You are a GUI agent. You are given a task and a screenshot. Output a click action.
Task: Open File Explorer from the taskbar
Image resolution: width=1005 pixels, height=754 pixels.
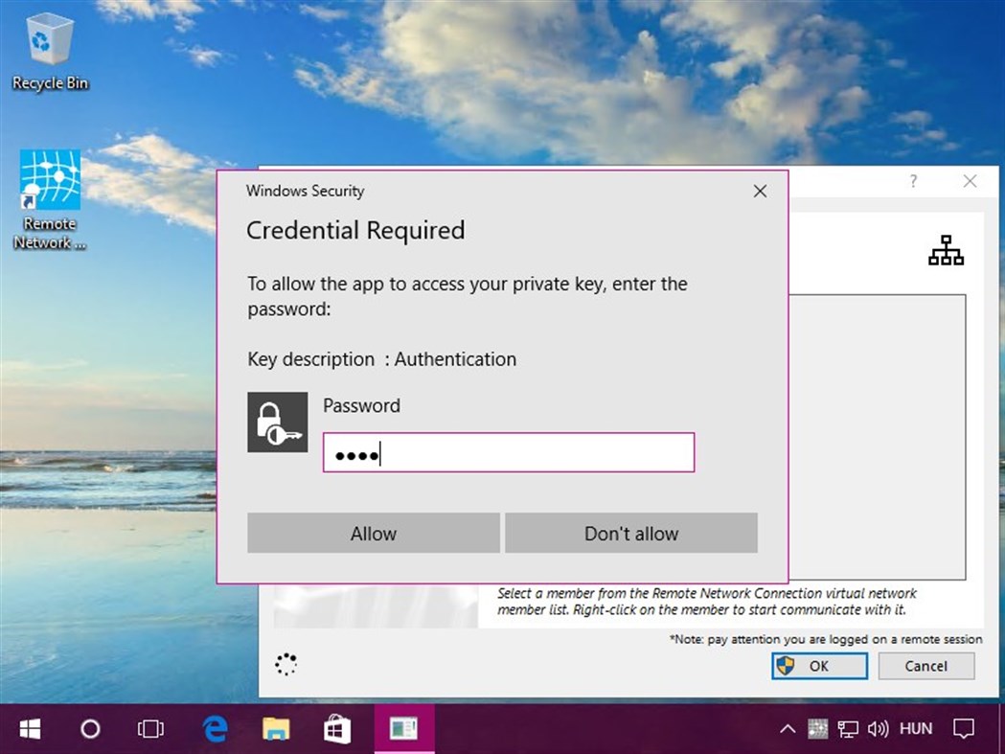(x=276, y=728)
